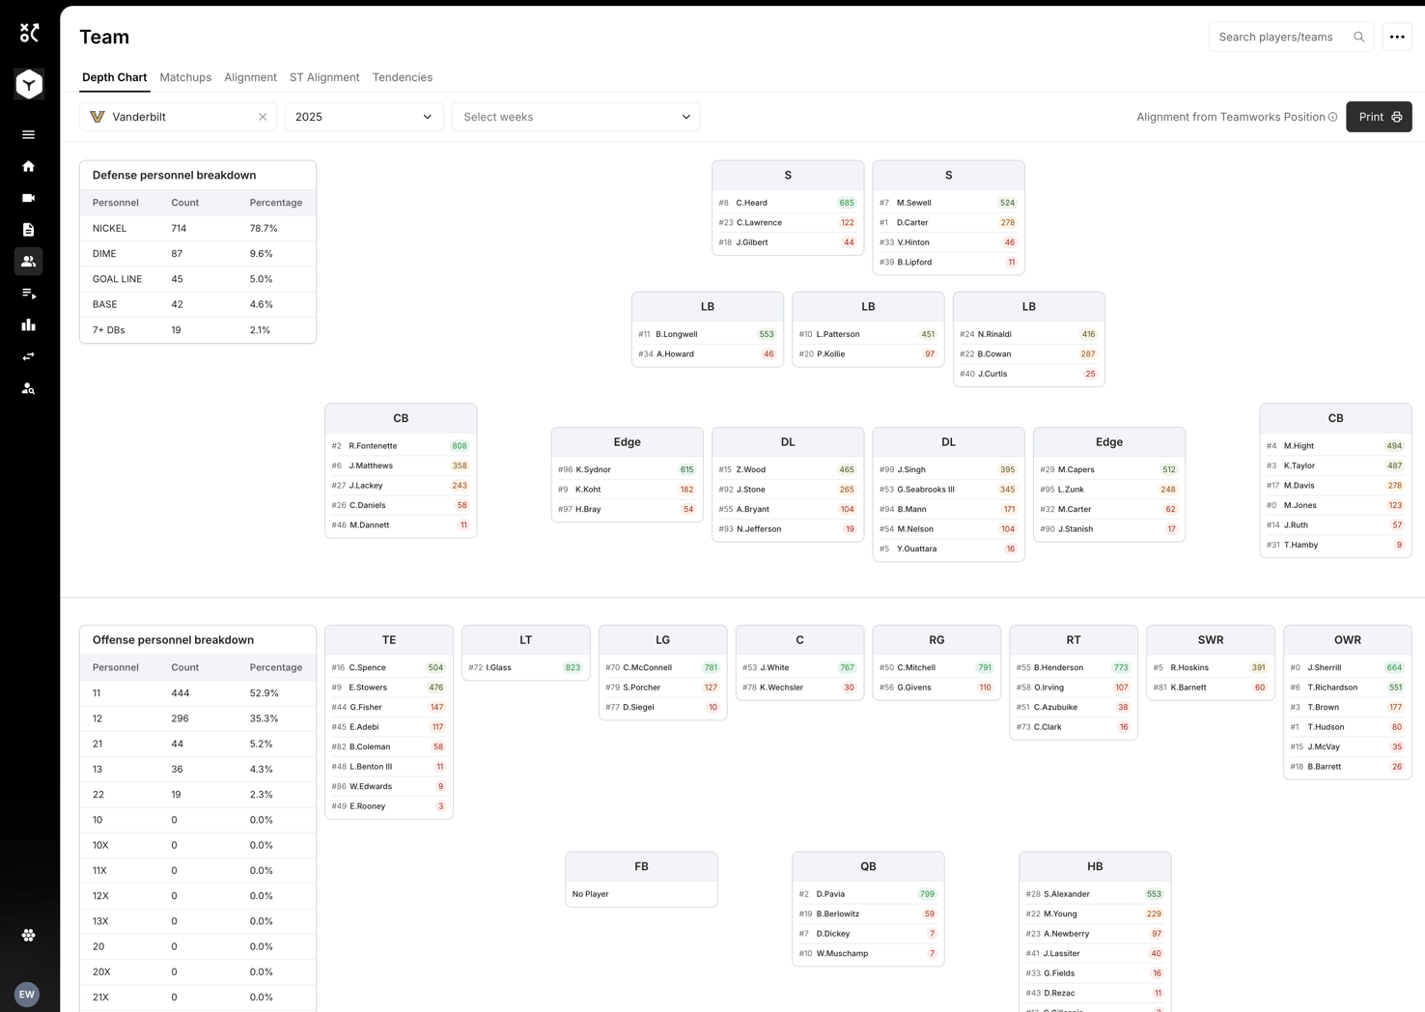The height and width of the screenshot is (1012, 1425).
Task: Open the hamburger menu in sidebar
Action: click(x=28, y=134)
